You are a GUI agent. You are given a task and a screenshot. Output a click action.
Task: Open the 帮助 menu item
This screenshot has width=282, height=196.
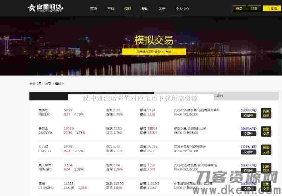tap(145, 9)
